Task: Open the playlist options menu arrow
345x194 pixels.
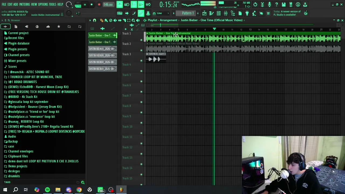Action: point(90,20)
